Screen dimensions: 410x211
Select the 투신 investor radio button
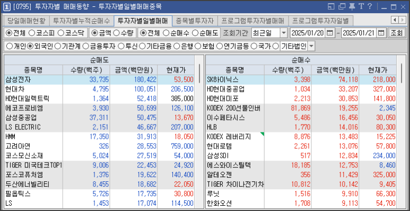pos(120,47)
